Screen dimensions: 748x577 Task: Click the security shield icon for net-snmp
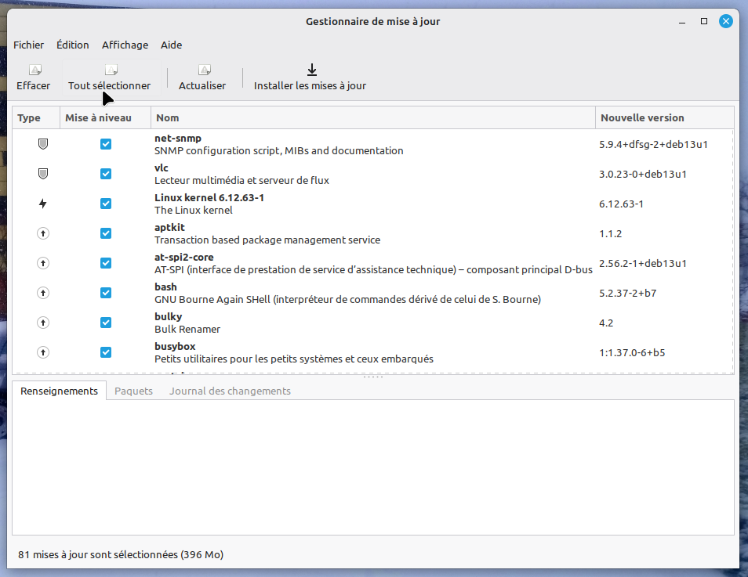43,144
